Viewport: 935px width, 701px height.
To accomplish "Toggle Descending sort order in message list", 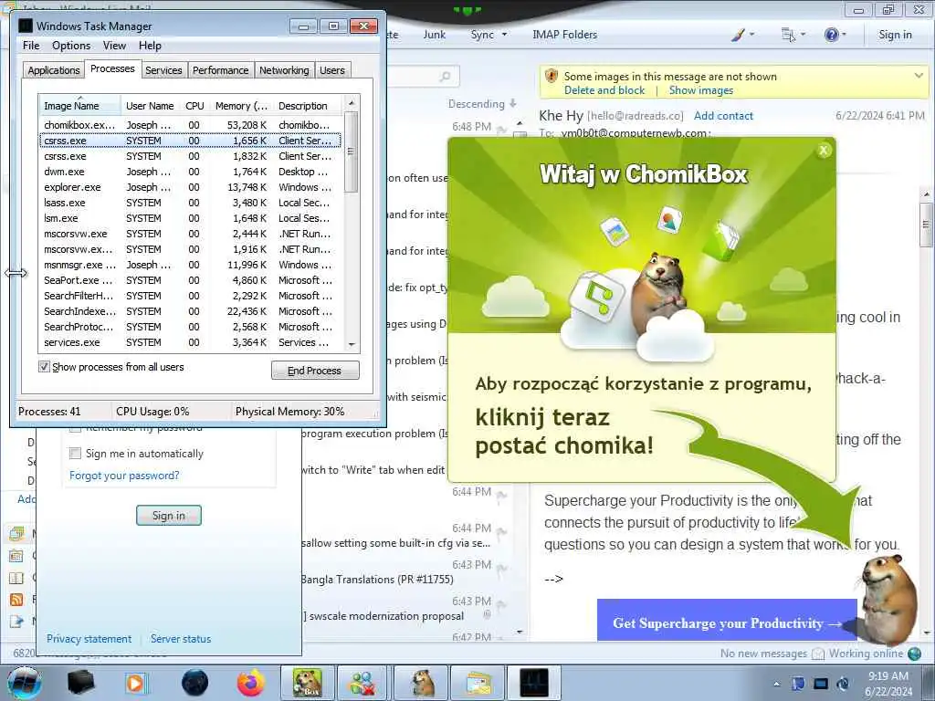I will click(482, 104).
